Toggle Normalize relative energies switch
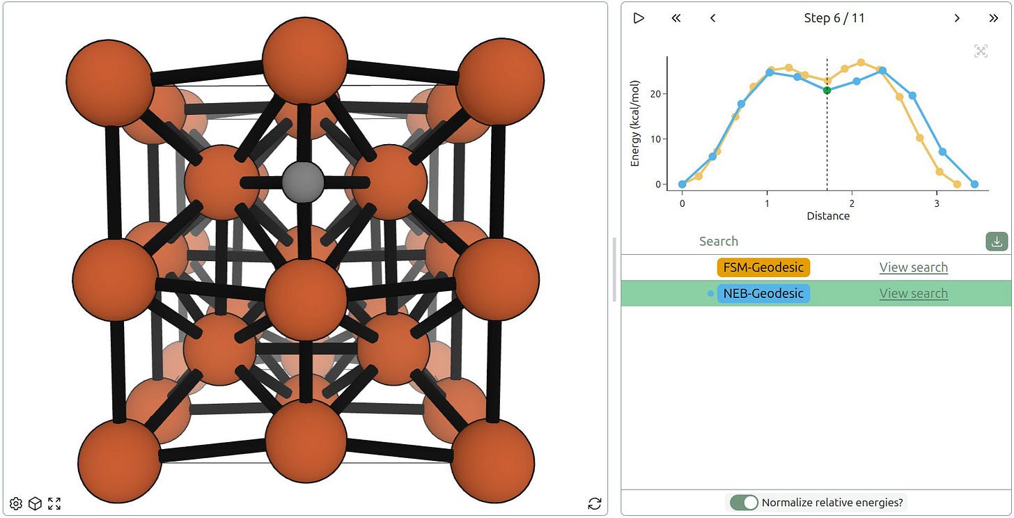 [744, 503]
